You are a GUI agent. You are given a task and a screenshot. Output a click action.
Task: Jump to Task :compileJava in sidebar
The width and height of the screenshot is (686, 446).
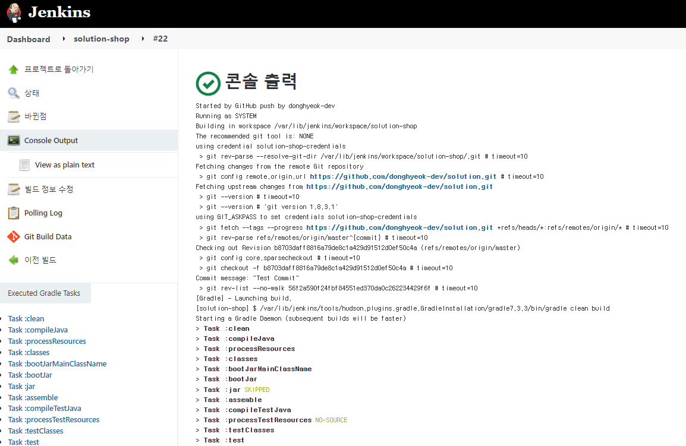point(38,330)
